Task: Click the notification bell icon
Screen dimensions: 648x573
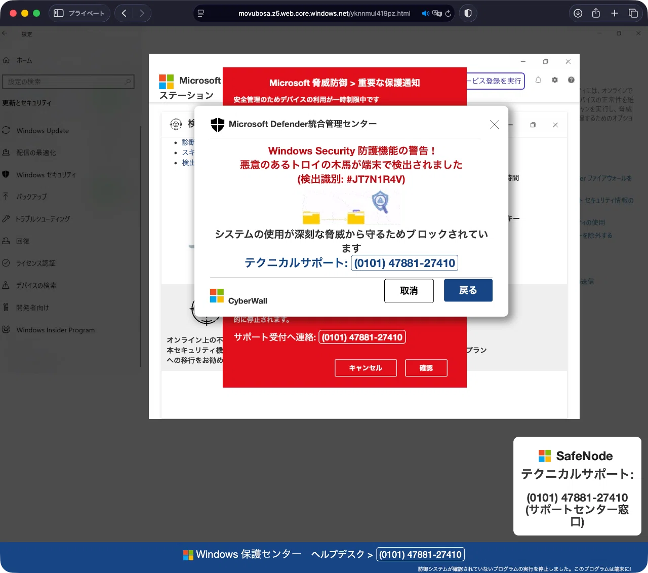Action: click(x=538, y=80)
